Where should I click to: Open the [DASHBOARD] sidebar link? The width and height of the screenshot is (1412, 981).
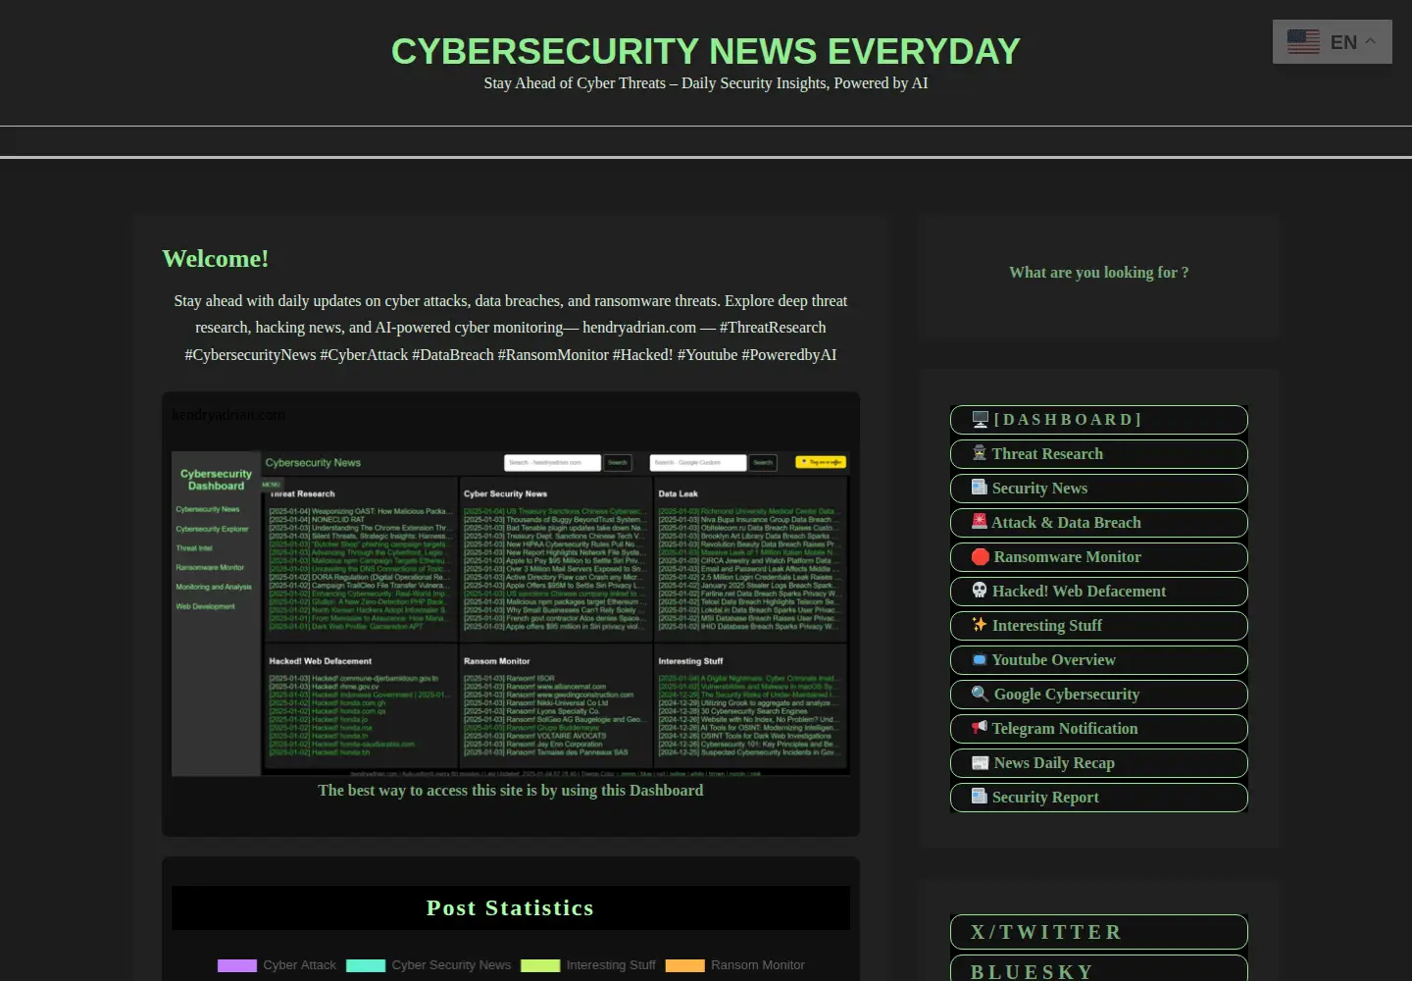(x=1098, y=420)
